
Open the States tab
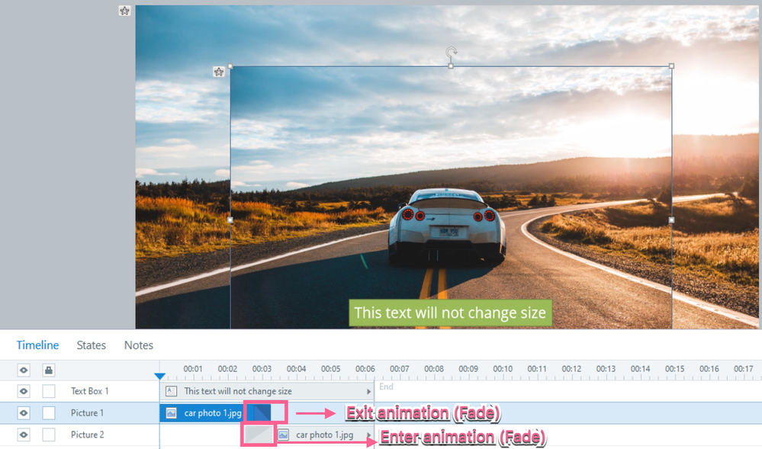[91, 345]
